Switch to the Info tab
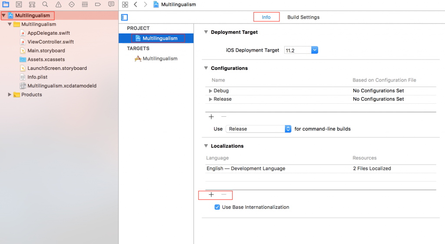This screenshot has height=244, width=445. click(x=266, y=17)
